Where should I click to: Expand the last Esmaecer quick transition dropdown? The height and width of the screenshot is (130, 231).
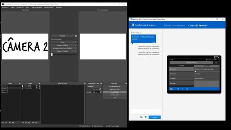pos(76,51)
